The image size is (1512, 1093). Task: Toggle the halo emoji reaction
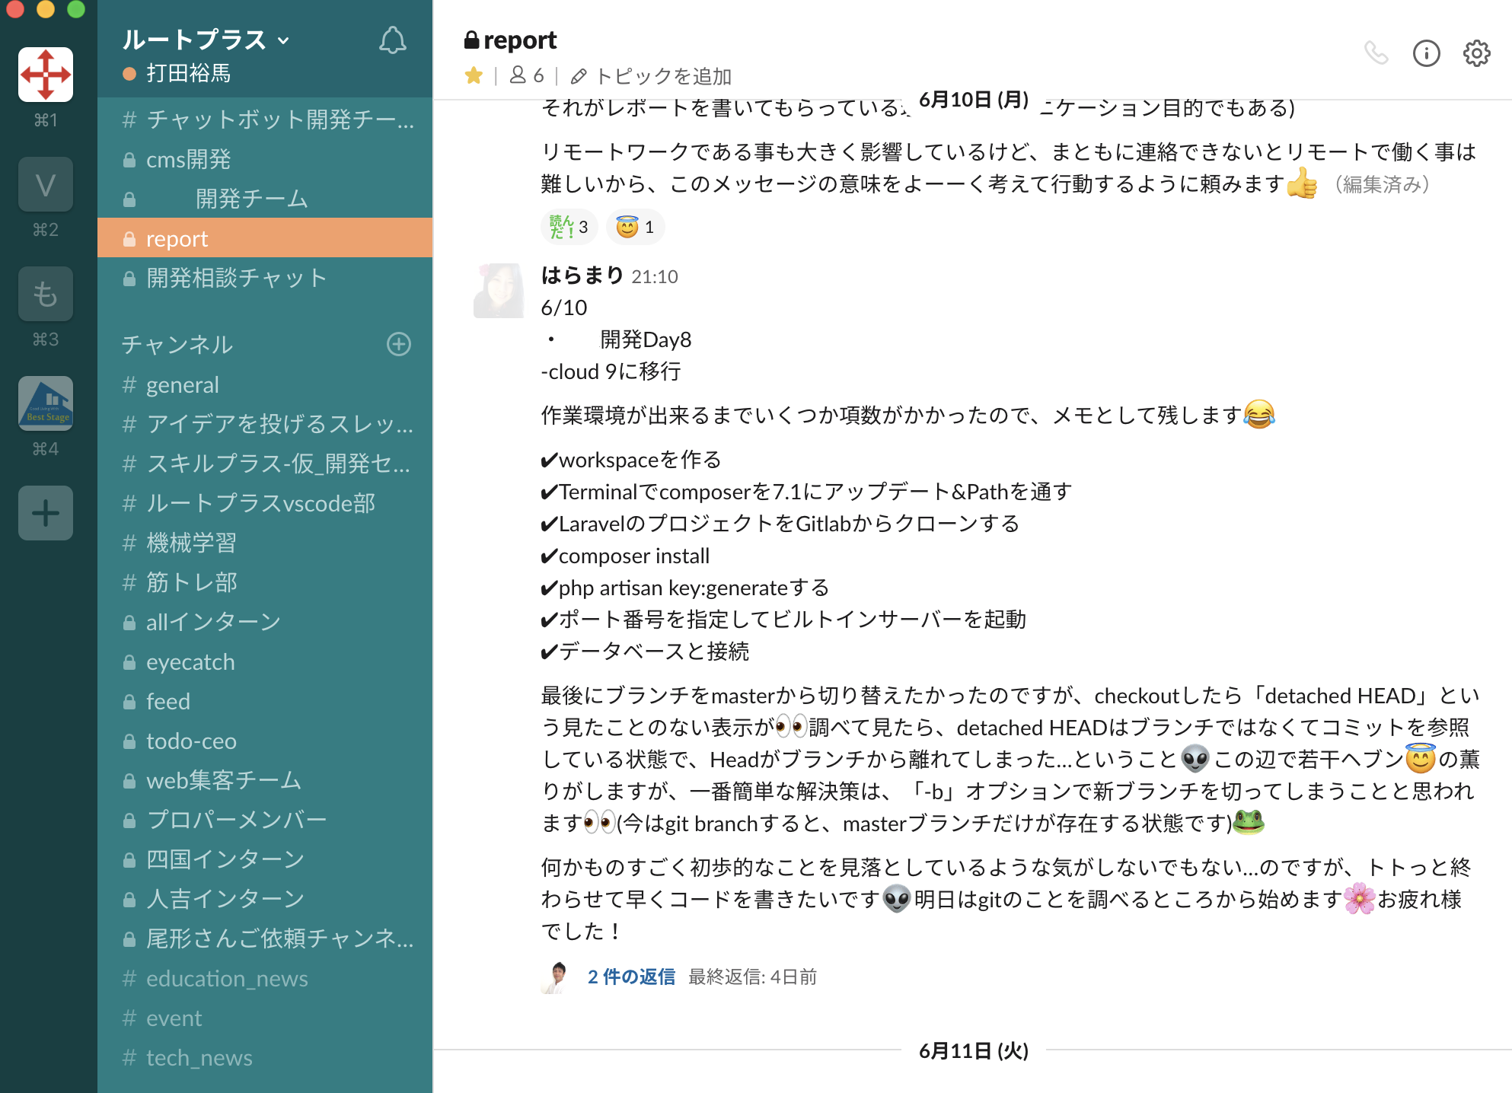pos(635,226)
